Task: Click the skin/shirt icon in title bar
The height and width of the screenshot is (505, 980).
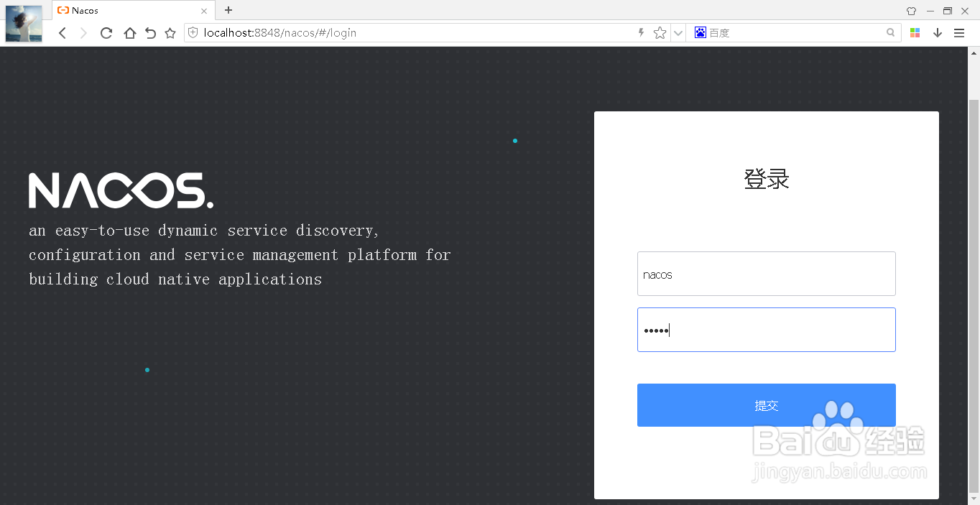Action: (x=911, y=11)
